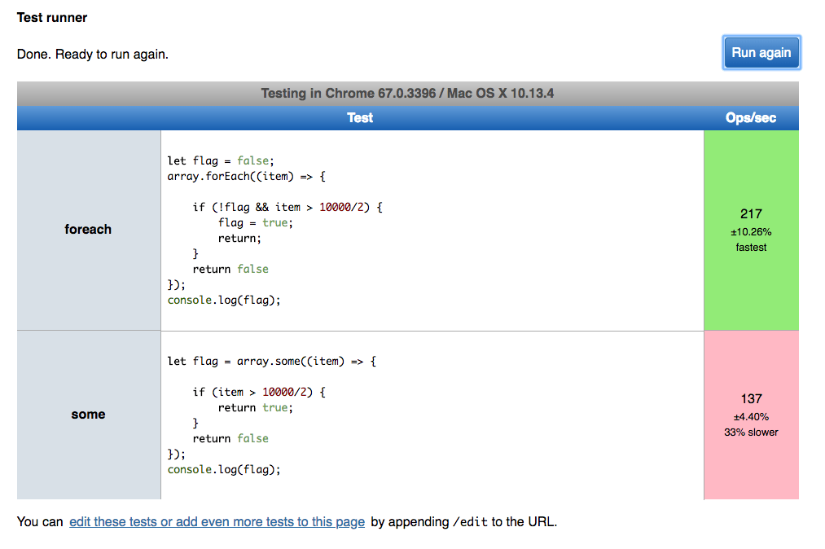Select the some test name cell

(88, 415)
